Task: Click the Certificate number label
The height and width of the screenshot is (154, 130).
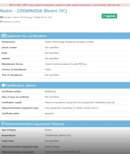Action: [x=11, y=91]
